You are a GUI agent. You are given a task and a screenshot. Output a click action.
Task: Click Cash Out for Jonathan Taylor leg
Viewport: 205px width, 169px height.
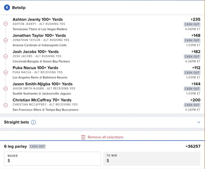pos(192,40)
